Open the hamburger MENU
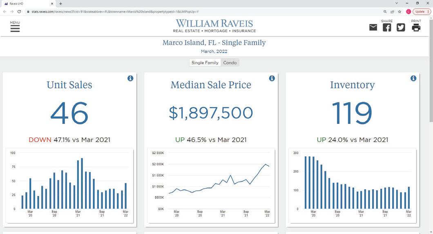Screen dimensions: 433x234 coord(15,28)
